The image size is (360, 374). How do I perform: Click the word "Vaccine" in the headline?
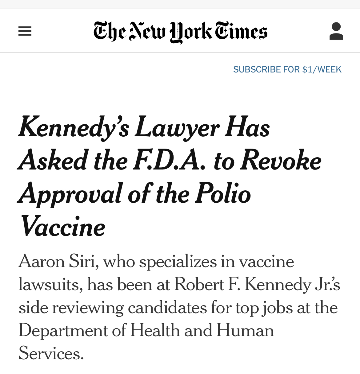point(62,227)
